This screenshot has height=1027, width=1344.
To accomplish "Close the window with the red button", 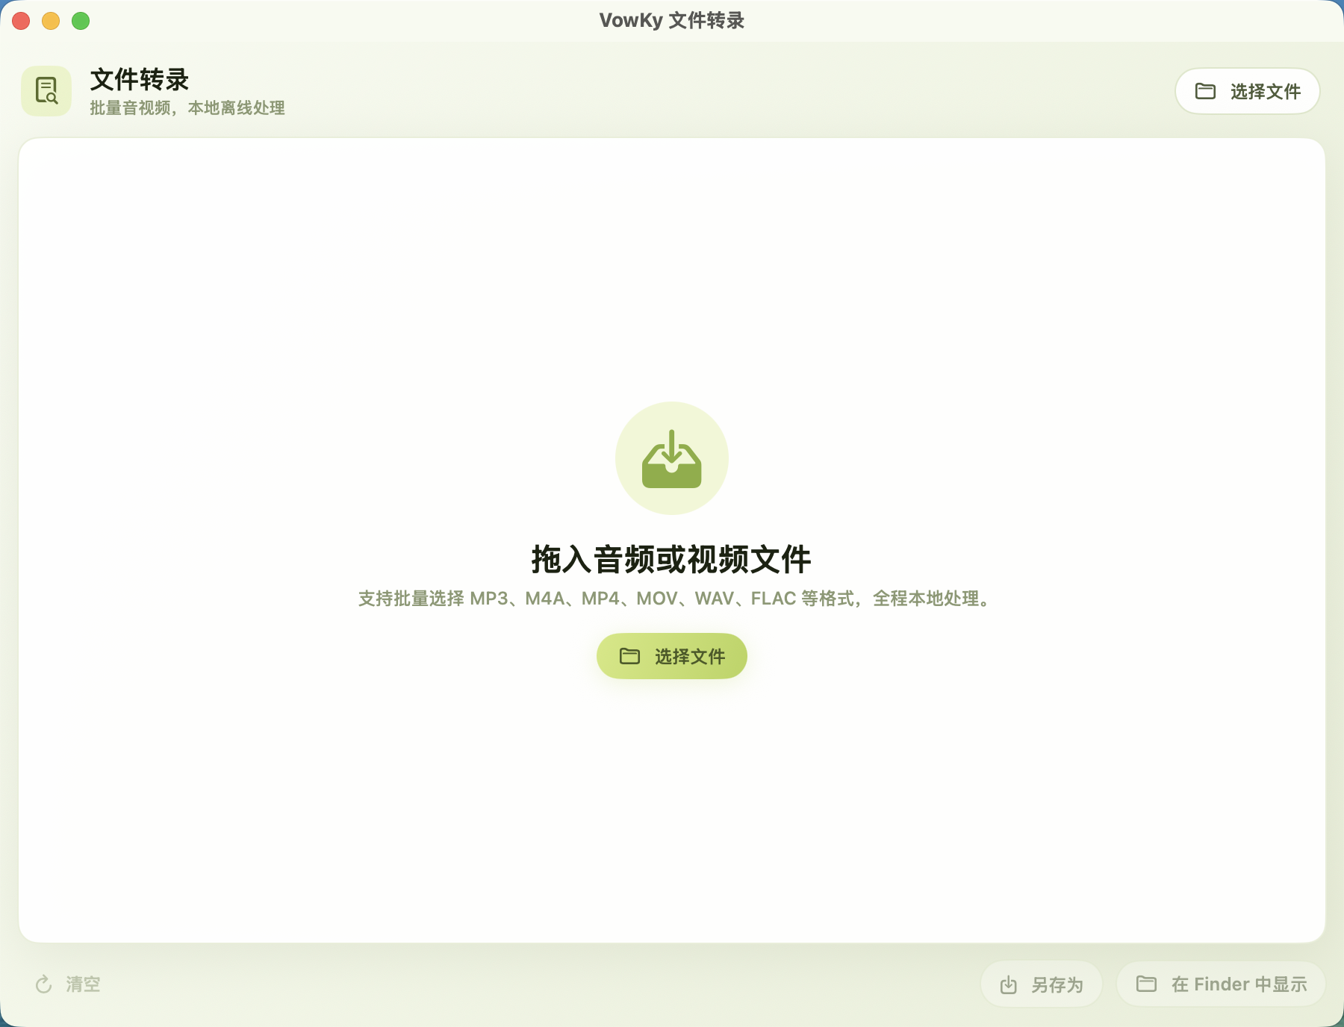I will [x=21, y=21].
